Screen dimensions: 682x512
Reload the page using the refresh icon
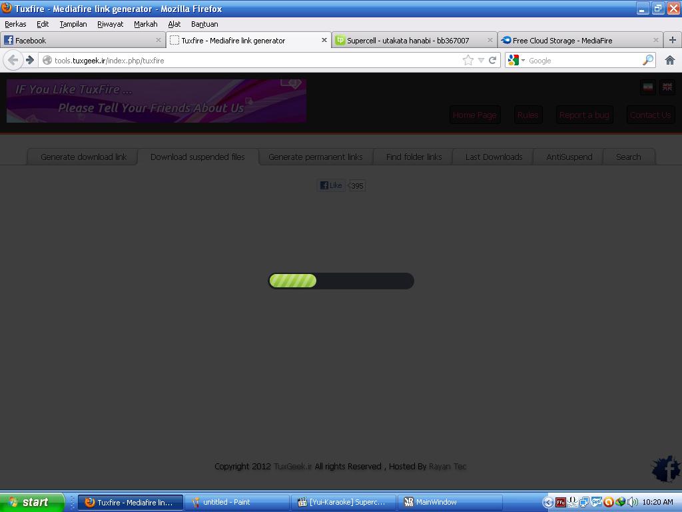(x=492, y=60)
